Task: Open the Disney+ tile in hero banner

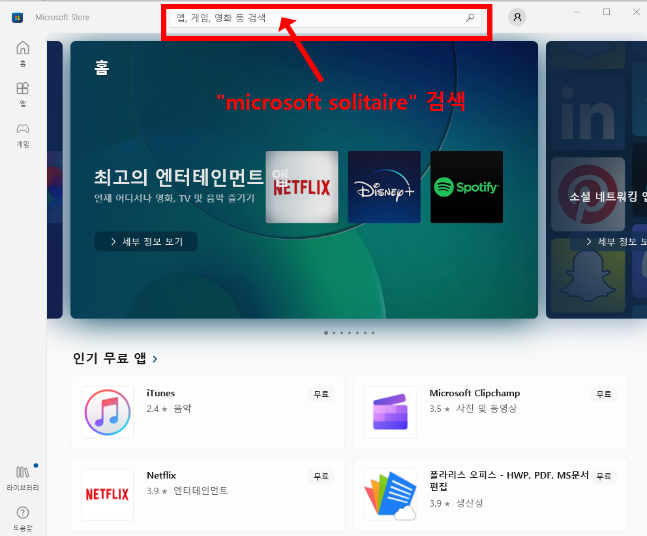Action: point(384,187)
